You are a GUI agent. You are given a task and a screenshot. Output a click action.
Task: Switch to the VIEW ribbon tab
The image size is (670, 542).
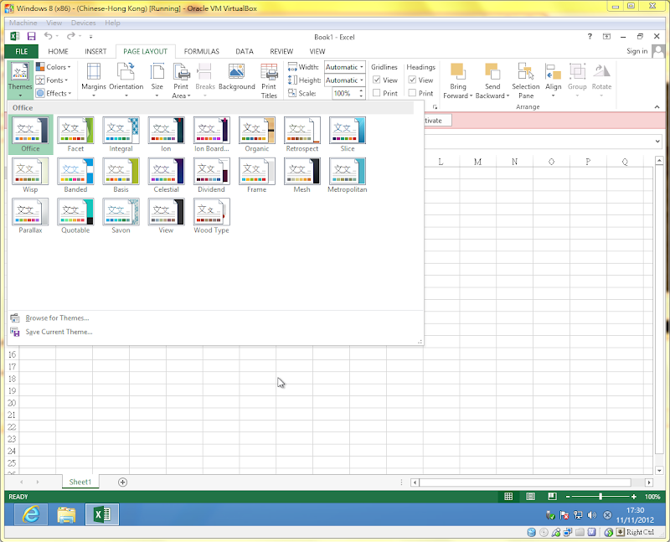point(317,51)
